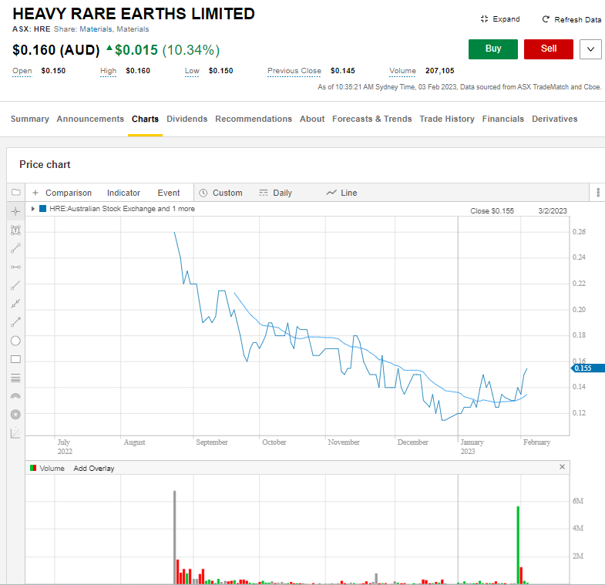Select the arrow line drawing tool

15,322
